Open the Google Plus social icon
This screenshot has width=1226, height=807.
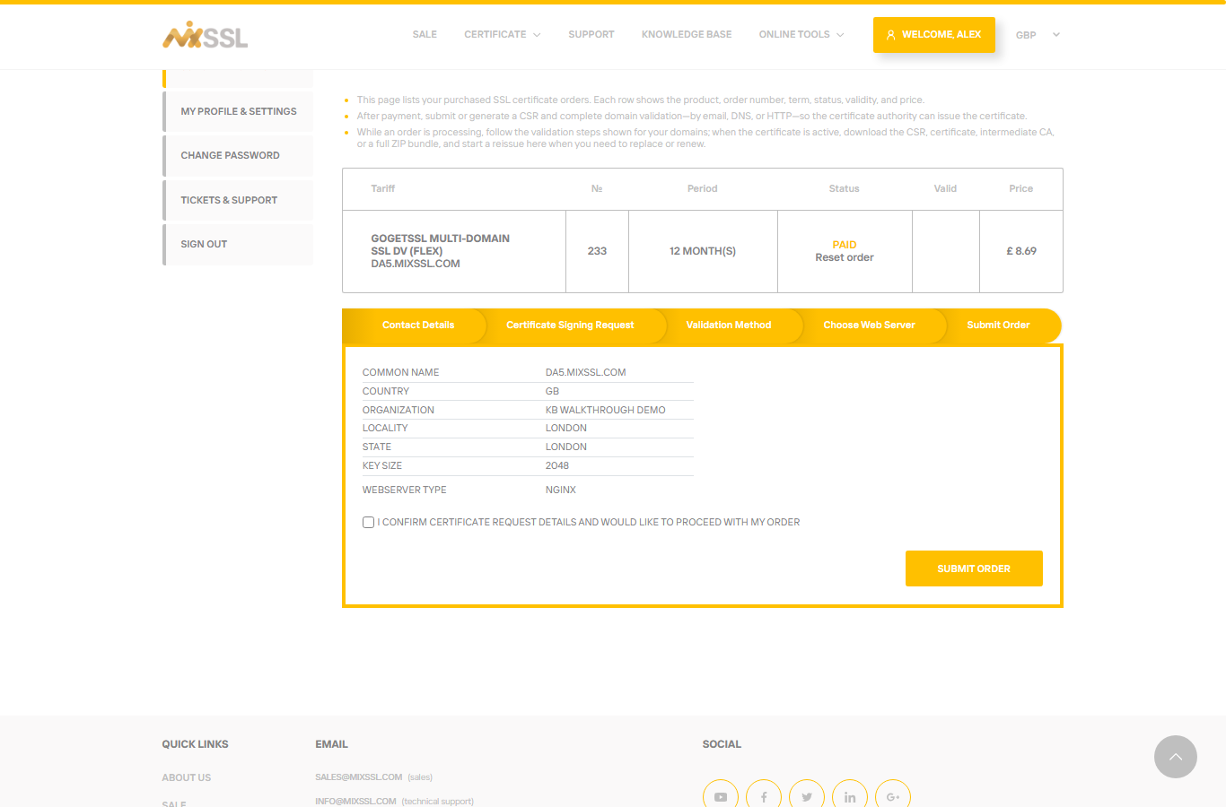tap(893, 796)
